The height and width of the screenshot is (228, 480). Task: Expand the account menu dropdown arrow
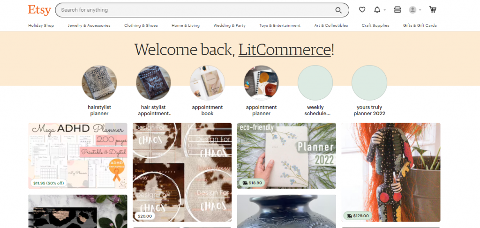pos(420,10)
